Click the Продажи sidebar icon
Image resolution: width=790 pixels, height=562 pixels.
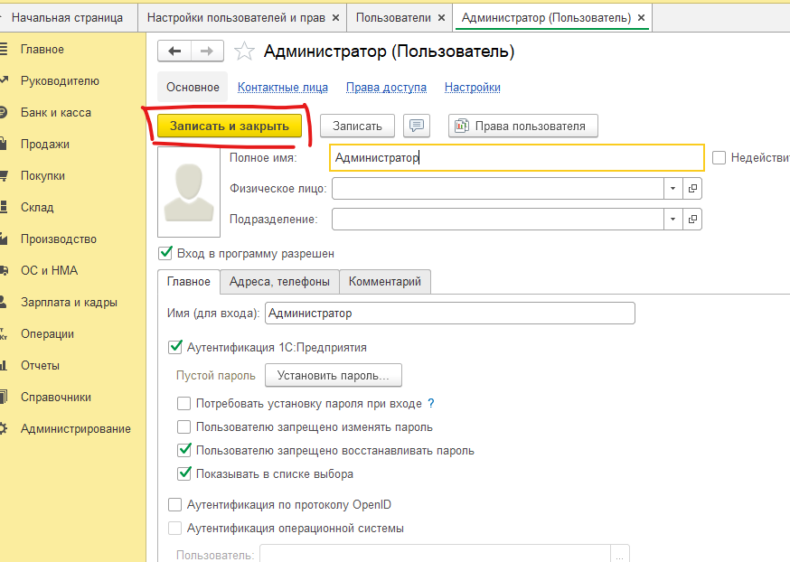4,144
